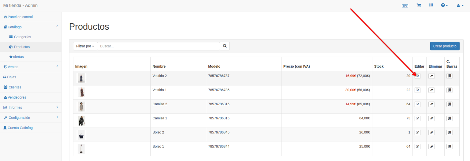Edit the Vestido 2 product

(417, 76)
